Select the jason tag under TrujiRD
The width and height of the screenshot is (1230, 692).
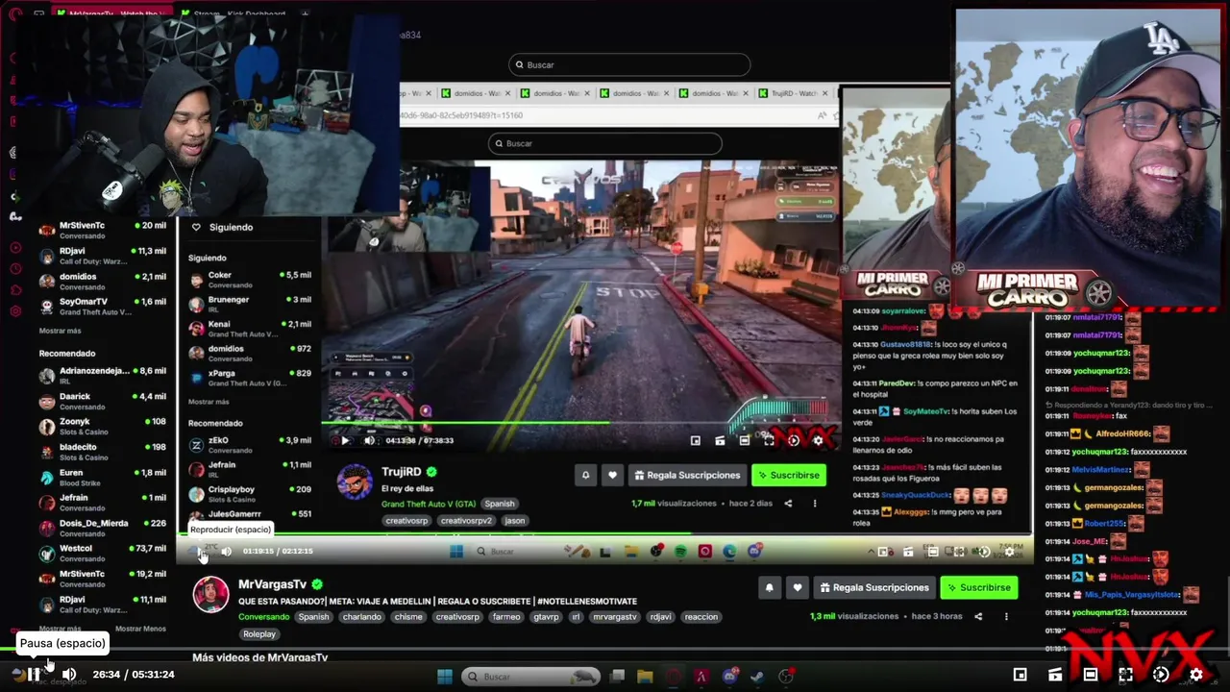515,521
